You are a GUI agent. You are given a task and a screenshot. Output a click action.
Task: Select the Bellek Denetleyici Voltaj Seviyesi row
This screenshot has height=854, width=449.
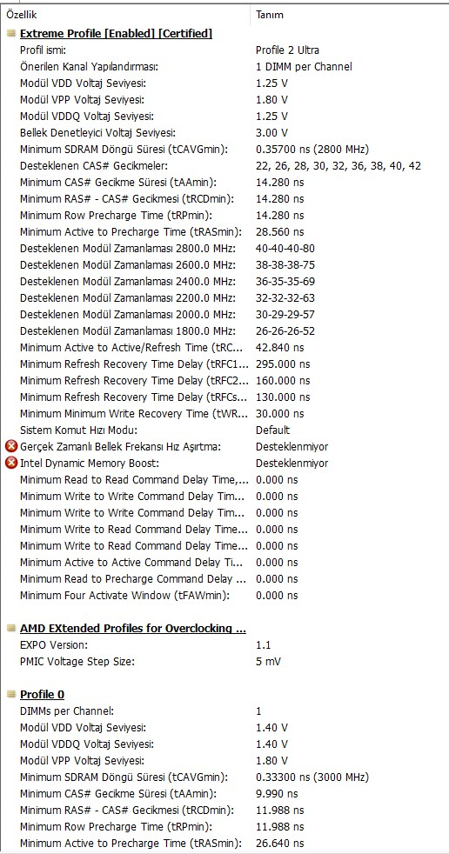click(224, 132)
